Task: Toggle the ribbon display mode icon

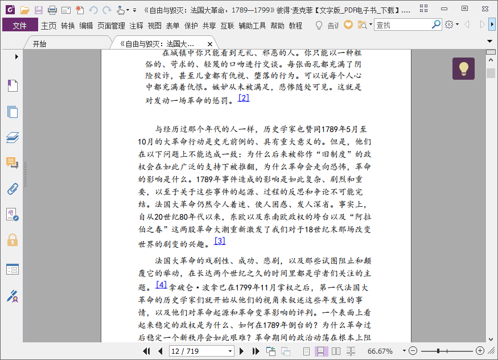Action: (423, 9)
